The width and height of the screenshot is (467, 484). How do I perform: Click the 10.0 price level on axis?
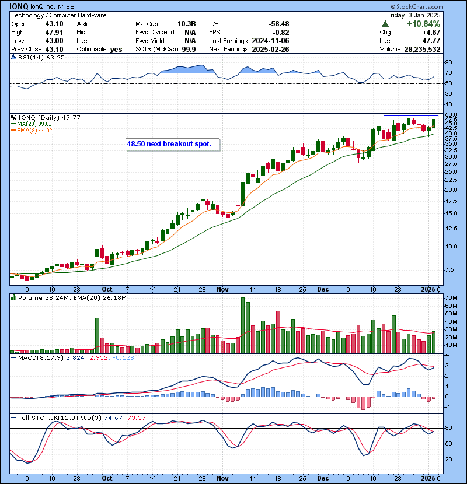[451, 246]
